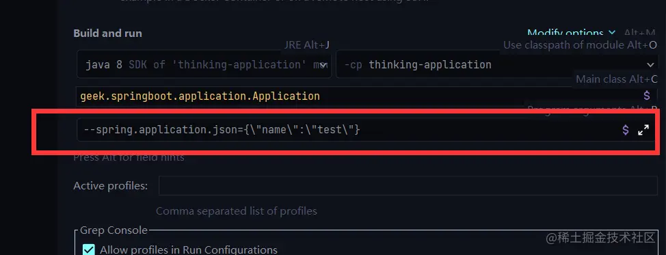Click the Use classpath of module hint label
Image resolution: width=666 pixels, height=255 pixels.
point(580,45)
